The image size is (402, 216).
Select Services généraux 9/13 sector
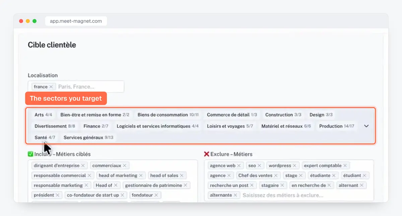[x=88, y=137]
